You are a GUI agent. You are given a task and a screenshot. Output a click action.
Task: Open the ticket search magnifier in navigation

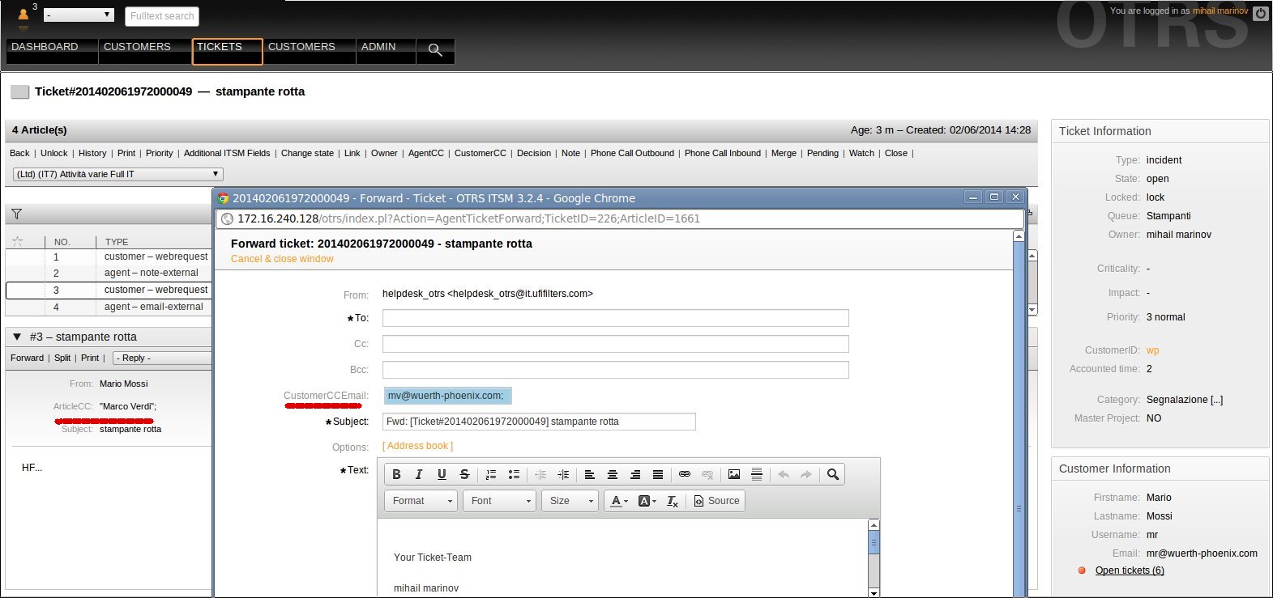click(435, 50)
